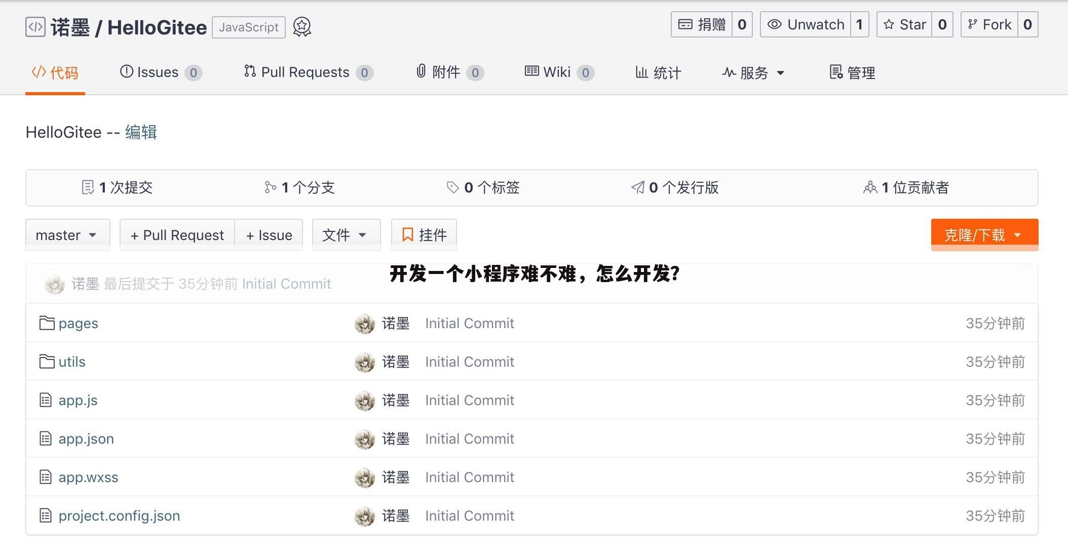Click the 挂件 widget button
The height and width of the screenshot is (550, 1068).
click(x=424, y=234)
